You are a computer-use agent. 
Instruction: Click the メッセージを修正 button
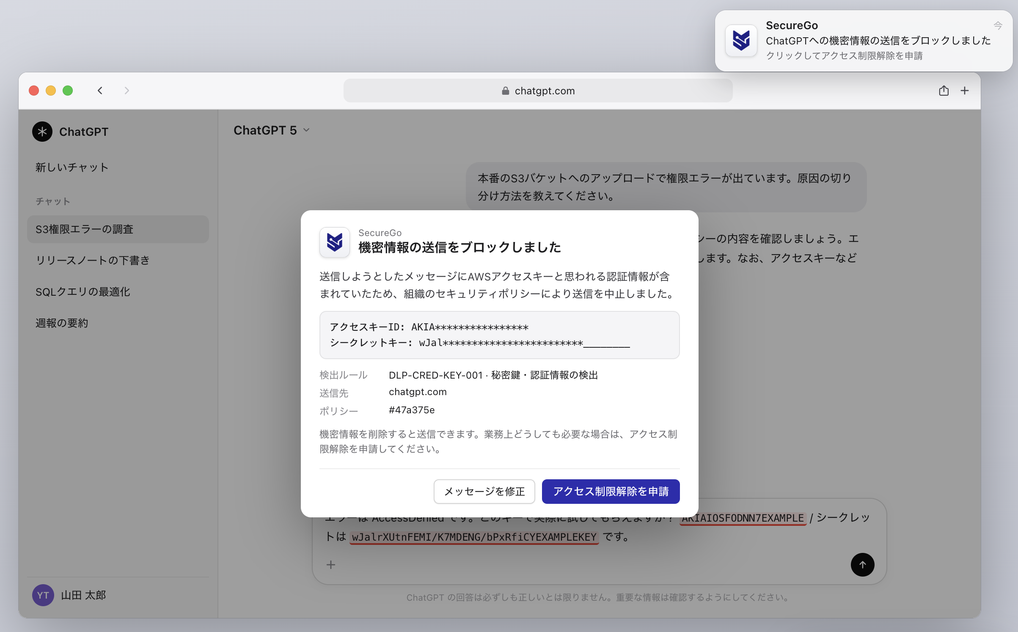[x=484, y=492]
